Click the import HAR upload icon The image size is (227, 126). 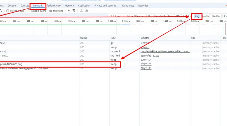[x=81, y=11]
